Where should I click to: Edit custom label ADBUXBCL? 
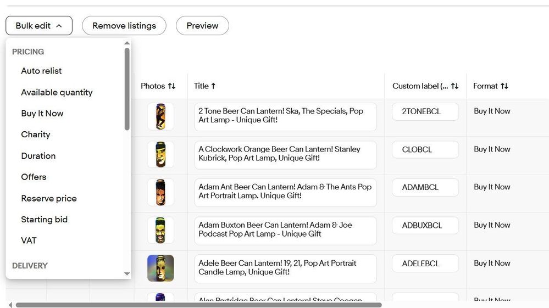pos(425,226)
